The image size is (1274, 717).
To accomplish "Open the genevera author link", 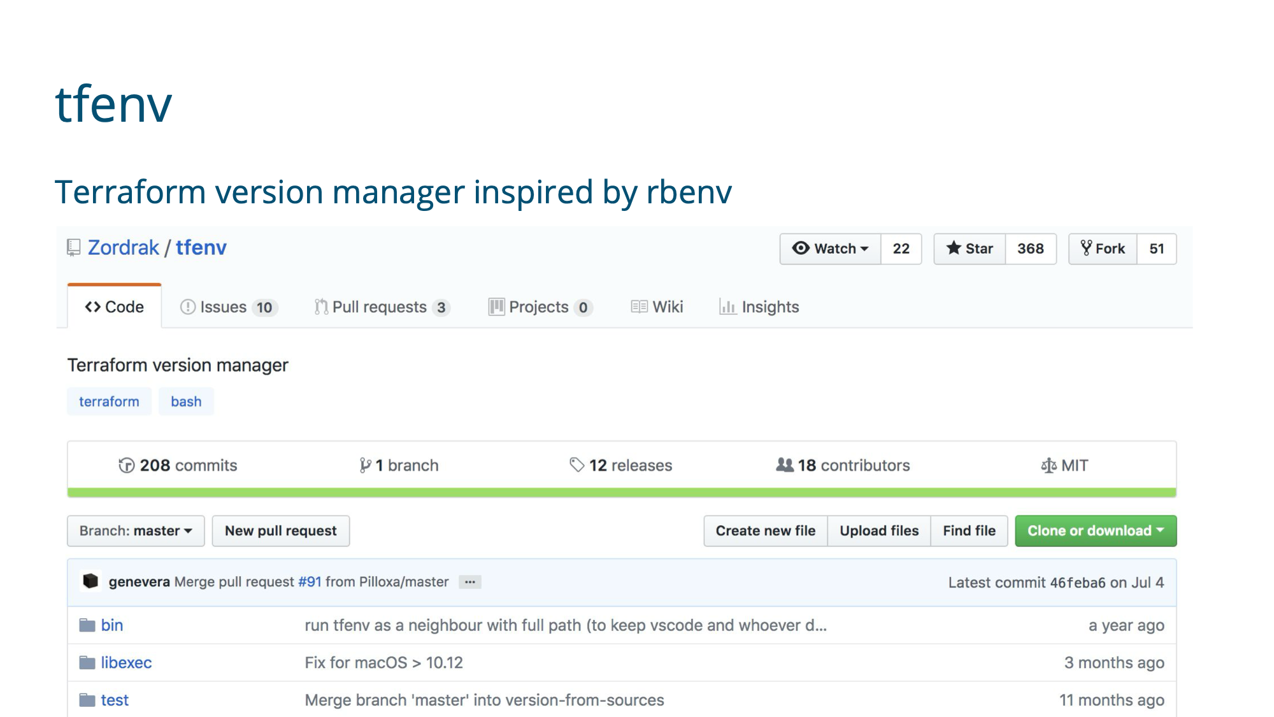I will [139, 582].
